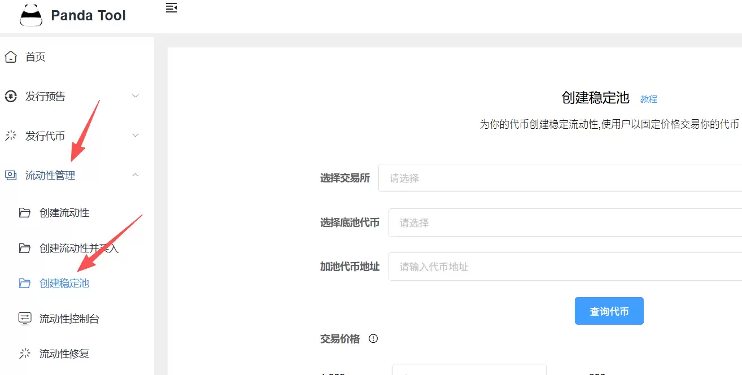742x375 pixels.
Task: Expand the 发行代币 submenu chevron
Action: [x=135, y=136]
